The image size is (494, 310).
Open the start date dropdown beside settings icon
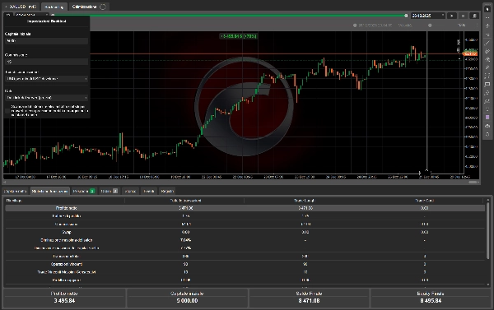pyautogui.click(x=31, y=15)
